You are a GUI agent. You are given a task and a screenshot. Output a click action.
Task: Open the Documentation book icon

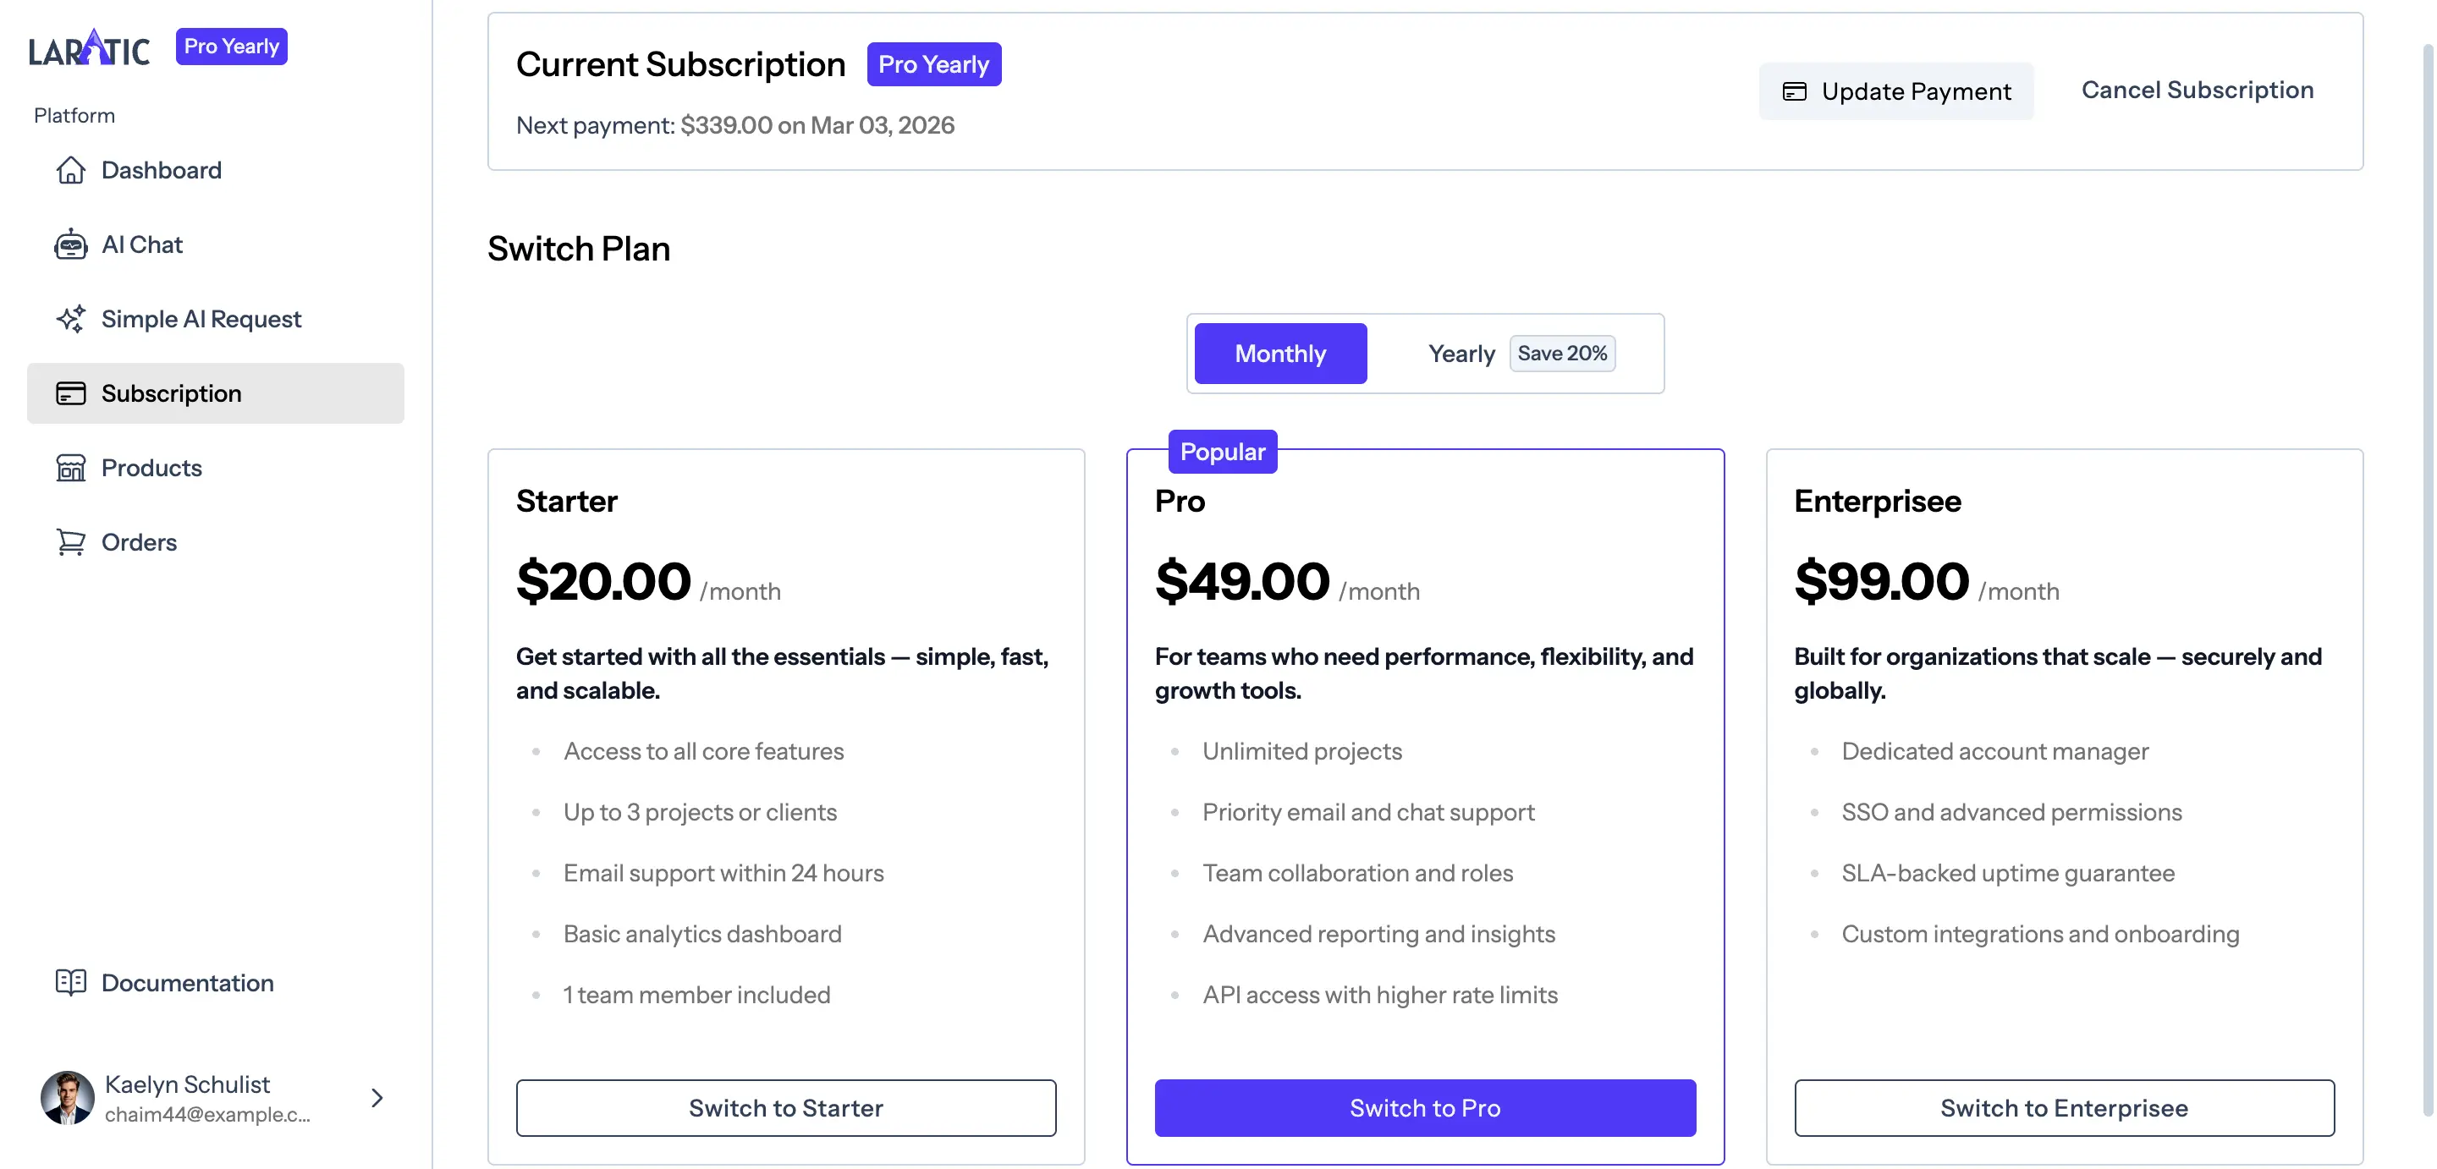(x=70, y=983)
